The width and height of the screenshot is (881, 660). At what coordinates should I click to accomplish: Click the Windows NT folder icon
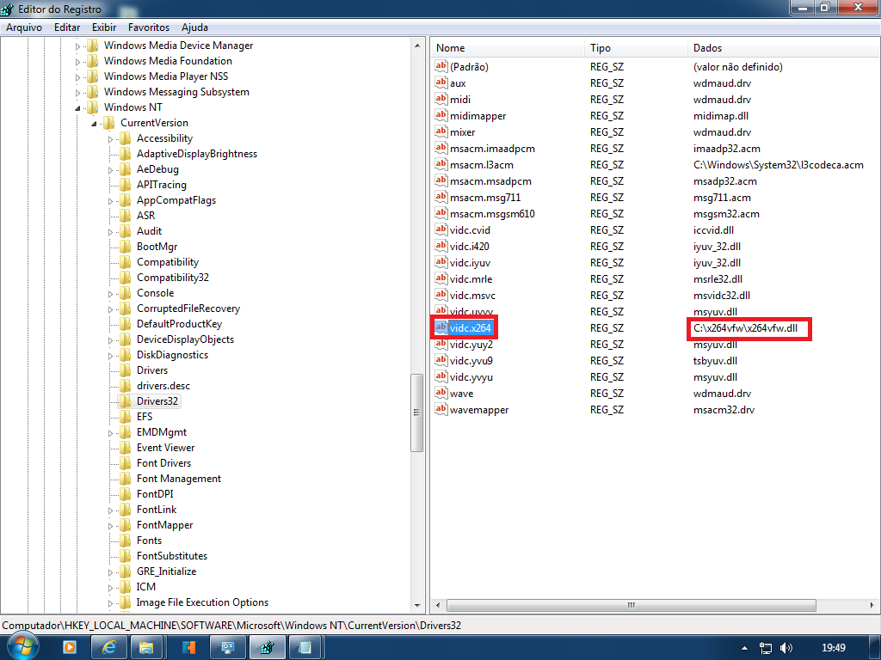click(93, 107)
